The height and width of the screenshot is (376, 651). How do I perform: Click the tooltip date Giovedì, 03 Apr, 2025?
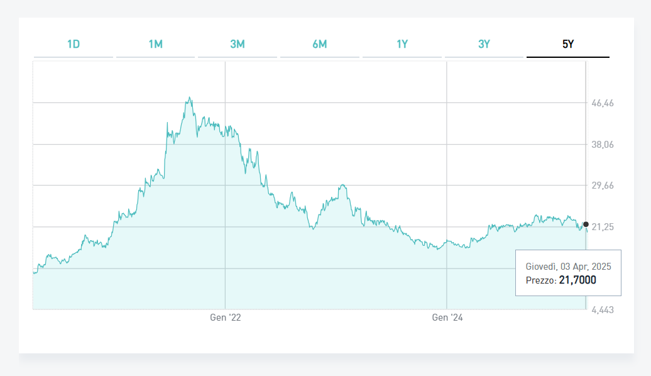tap(568, 267)
